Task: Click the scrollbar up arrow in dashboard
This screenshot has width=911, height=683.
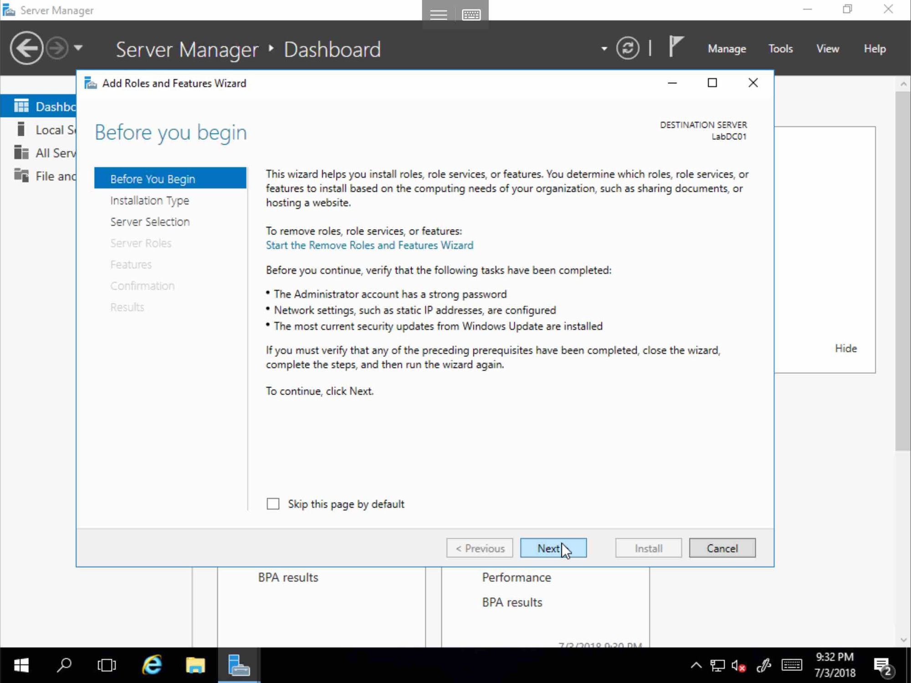Action: point(903,84)
